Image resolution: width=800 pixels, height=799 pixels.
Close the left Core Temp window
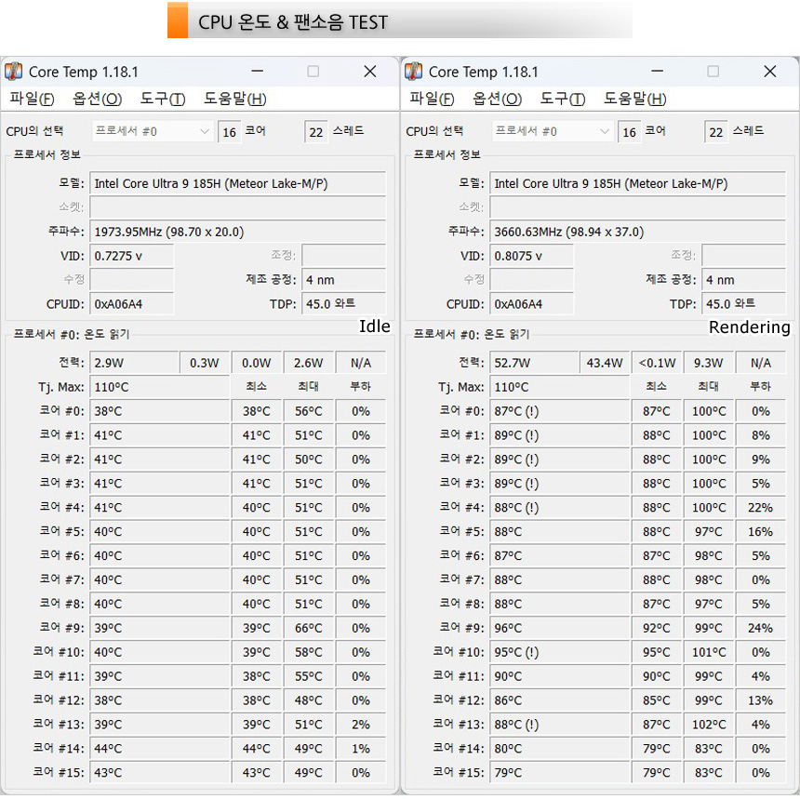[369, 72]
